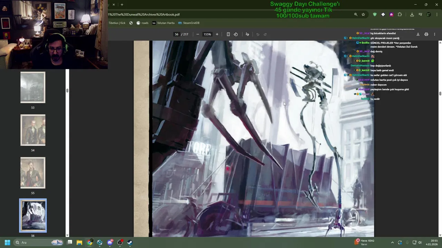The width and height of the screenshot is (442, 248).
Task: Click the fit to page icon
Action: click(228, 34)
